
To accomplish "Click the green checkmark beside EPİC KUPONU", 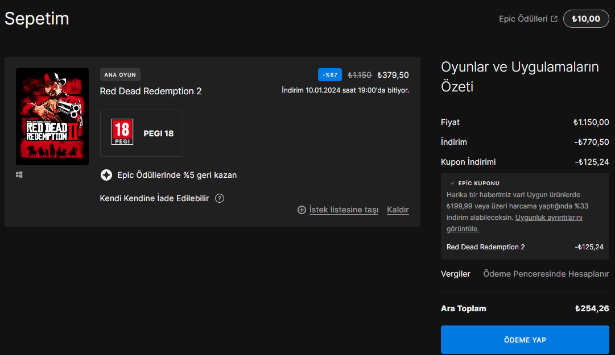I will coord(452,183).
